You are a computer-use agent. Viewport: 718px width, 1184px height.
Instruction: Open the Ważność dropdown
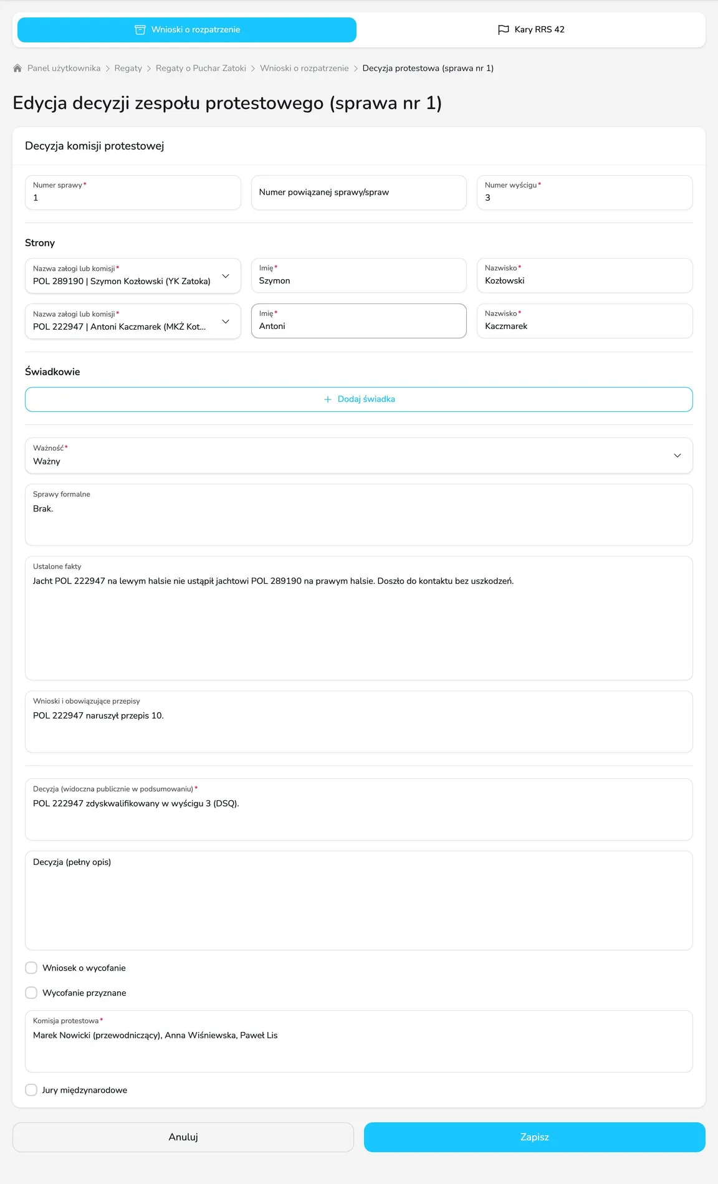point(359,456)
